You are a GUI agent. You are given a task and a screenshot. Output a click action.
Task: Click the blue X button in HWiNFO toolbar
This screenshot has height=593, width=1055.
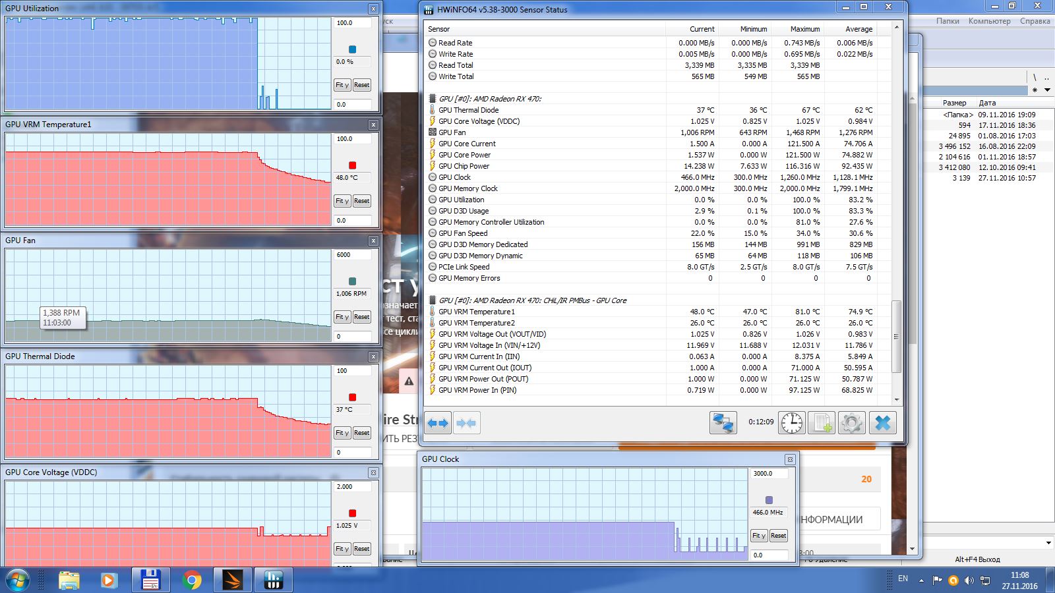(883, 423)
